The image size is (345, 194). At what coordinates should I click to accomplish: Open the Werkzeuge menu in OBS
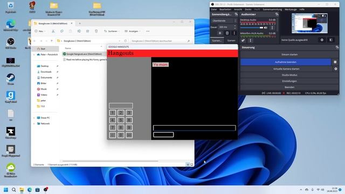[291, 10]
